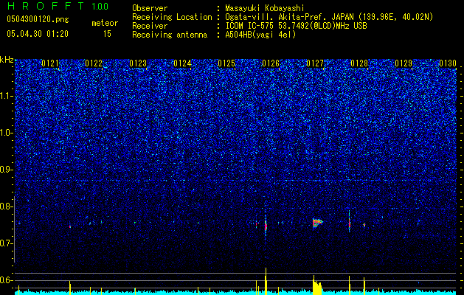The width and height of the screenshot is (464, 295).
Task: Click the ICOM IC-575 receiver text
Action: 296,26
